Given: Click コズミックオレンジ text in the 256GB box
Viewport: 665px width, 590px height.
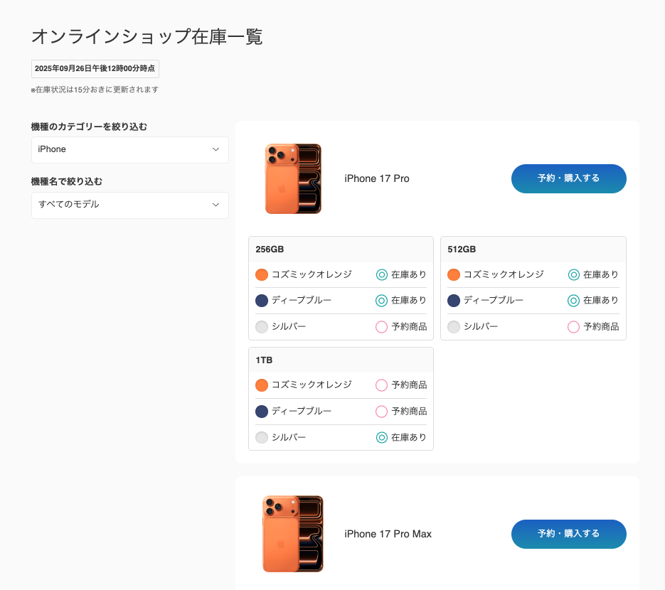Looking at the screenshot, I should [x=312, y=274].
